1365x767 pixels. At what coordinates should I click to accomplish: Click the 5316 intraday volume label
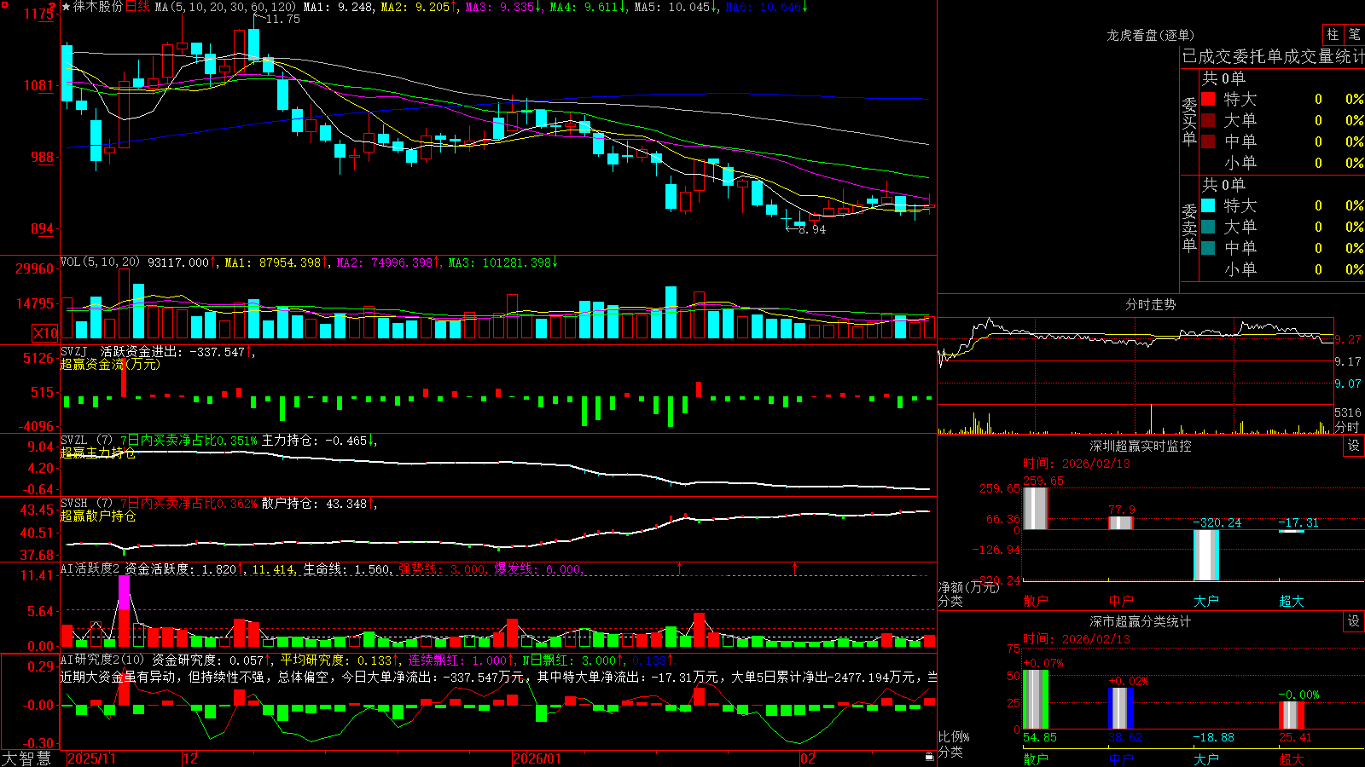point(1348,412)
